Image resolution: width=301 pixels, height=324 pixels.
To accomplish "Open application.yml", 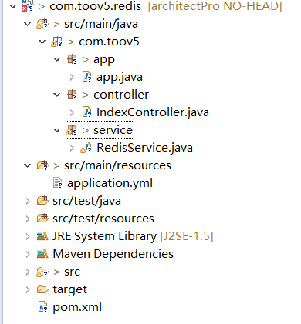I will (x=110, y=184).
